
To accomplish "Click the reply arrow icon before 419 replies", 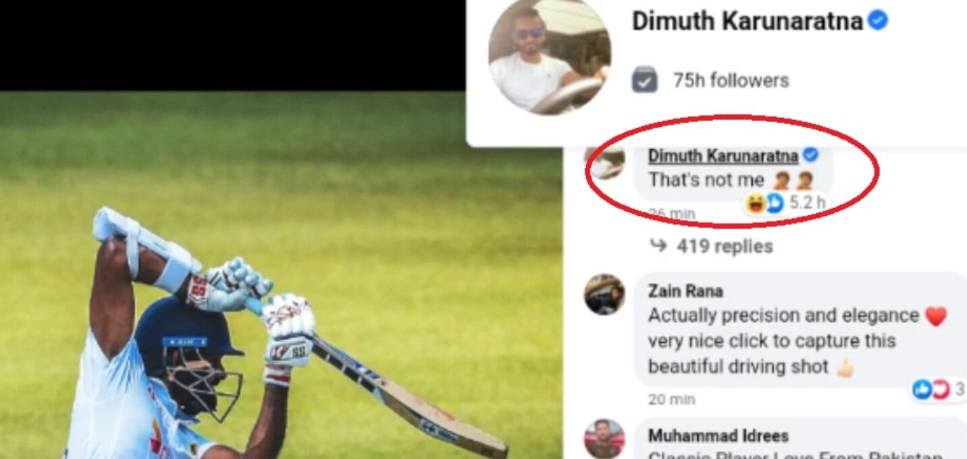I will coord(658,246).
